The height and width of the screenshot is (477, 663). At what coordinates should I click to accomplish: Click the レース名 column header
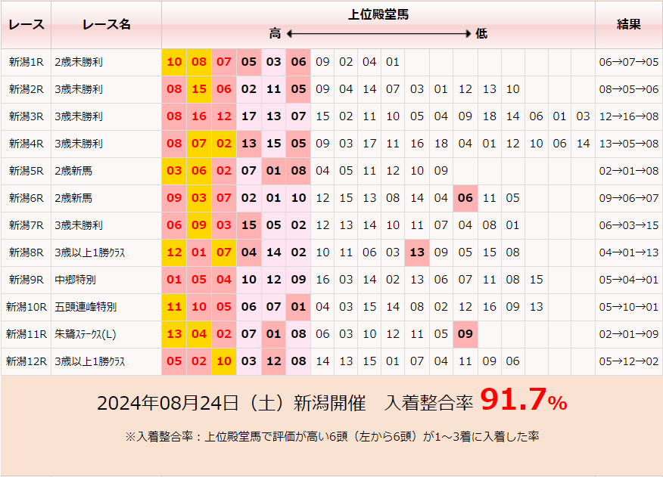click(106, 24)
